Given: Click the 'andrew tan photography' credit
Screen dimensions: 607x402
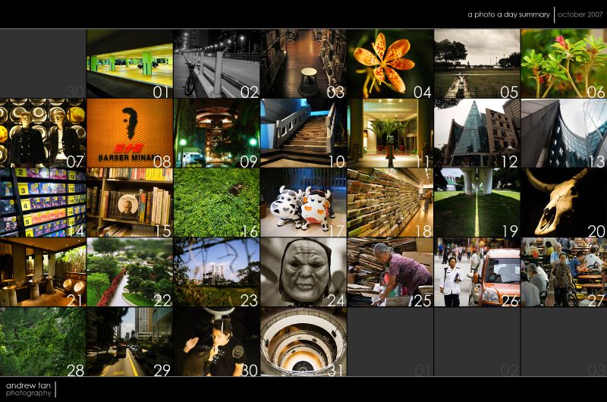Looking at the screenshot, I should click(x=28, y=389).
